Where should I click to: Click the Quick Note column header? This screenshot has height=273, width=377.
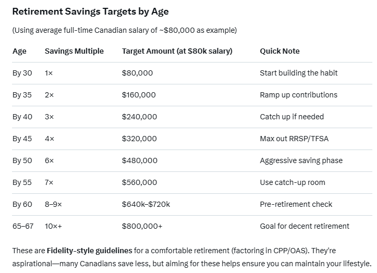(x=279, y=51)
